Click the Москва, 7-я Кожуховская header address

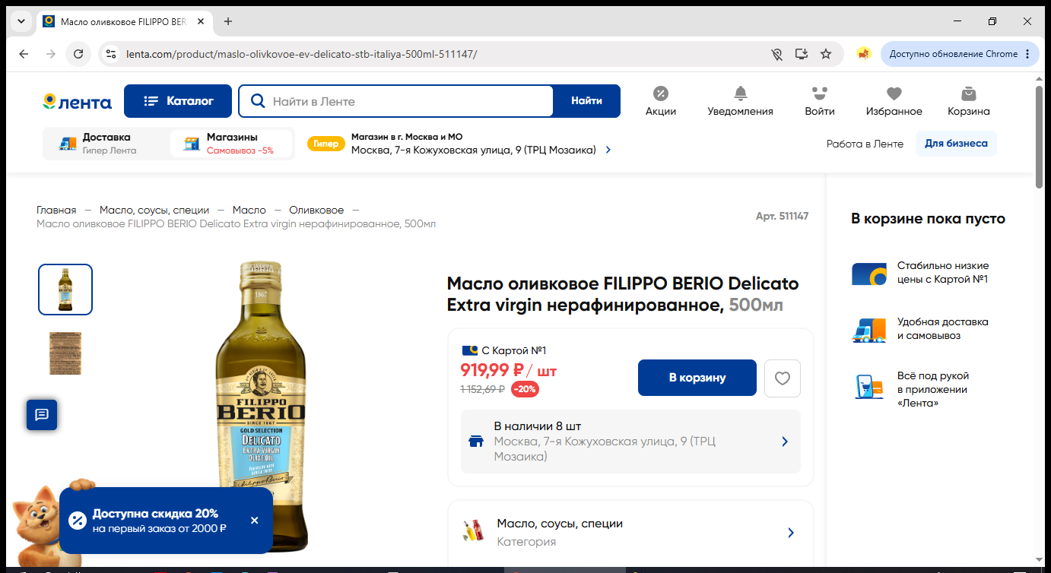(474, 150)
